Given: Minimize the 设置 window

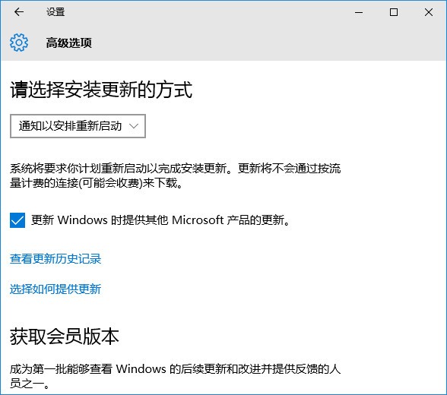Looking at the screenshot, I should click(x=359, y=12).
